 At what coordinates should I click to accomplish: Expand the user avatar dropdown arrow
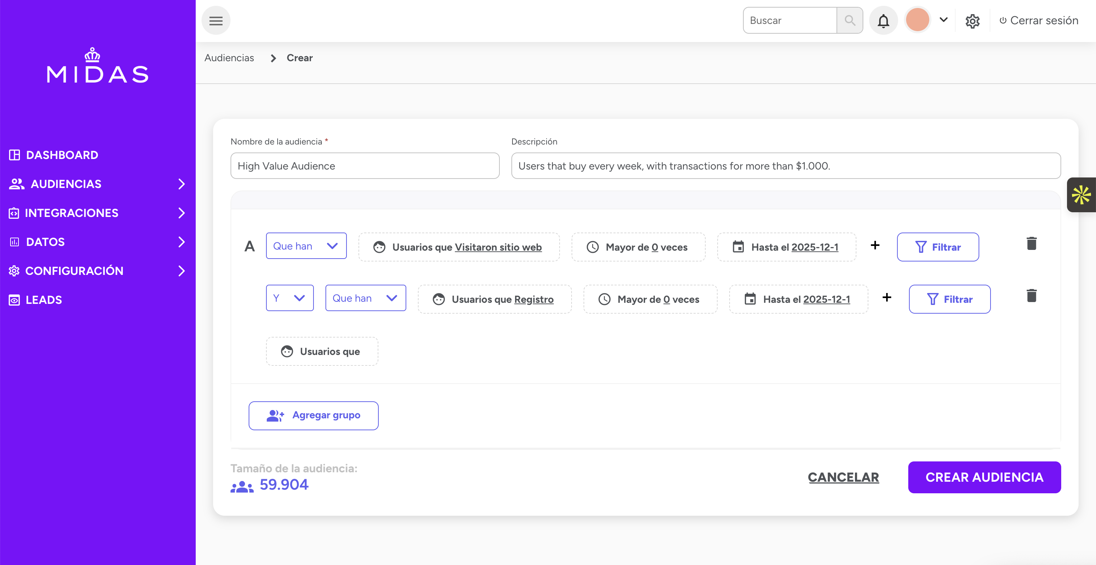(x=943, y=20)
